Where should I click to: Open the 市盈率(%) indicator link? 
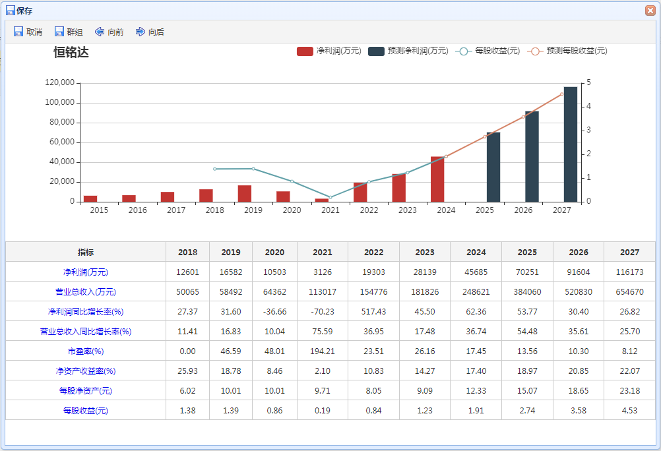pos(86,351)
